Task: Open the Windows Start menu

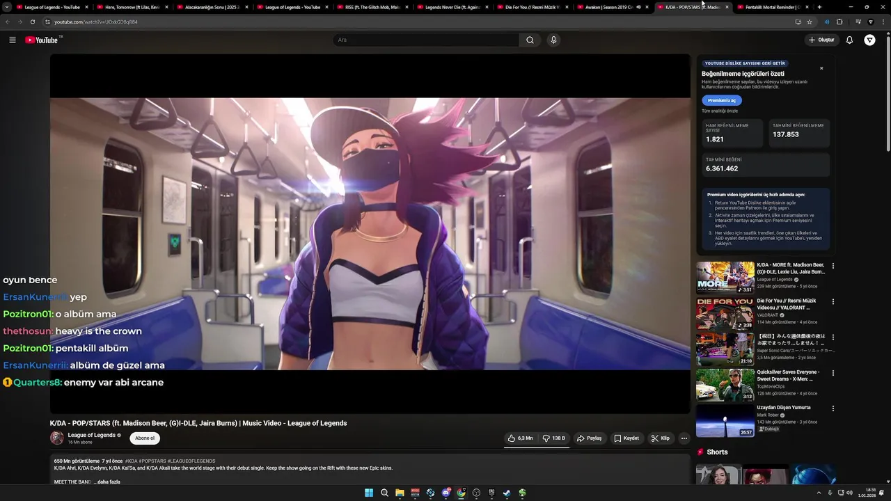Action: (x=369, y=493)
